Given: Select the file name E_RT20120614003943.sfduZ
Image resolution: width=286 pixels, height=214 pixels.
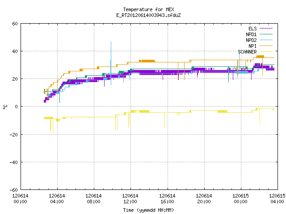Looking at the screenshot, I should click(148, 15).
